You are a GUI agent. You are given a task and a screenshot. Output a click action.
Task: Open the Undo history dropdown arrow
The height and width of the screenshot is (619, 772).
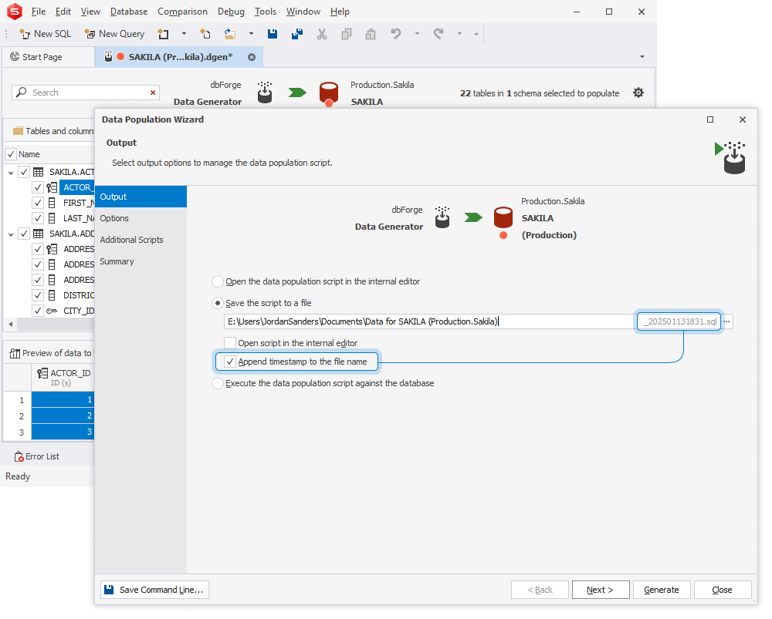[x=417, y=34]
